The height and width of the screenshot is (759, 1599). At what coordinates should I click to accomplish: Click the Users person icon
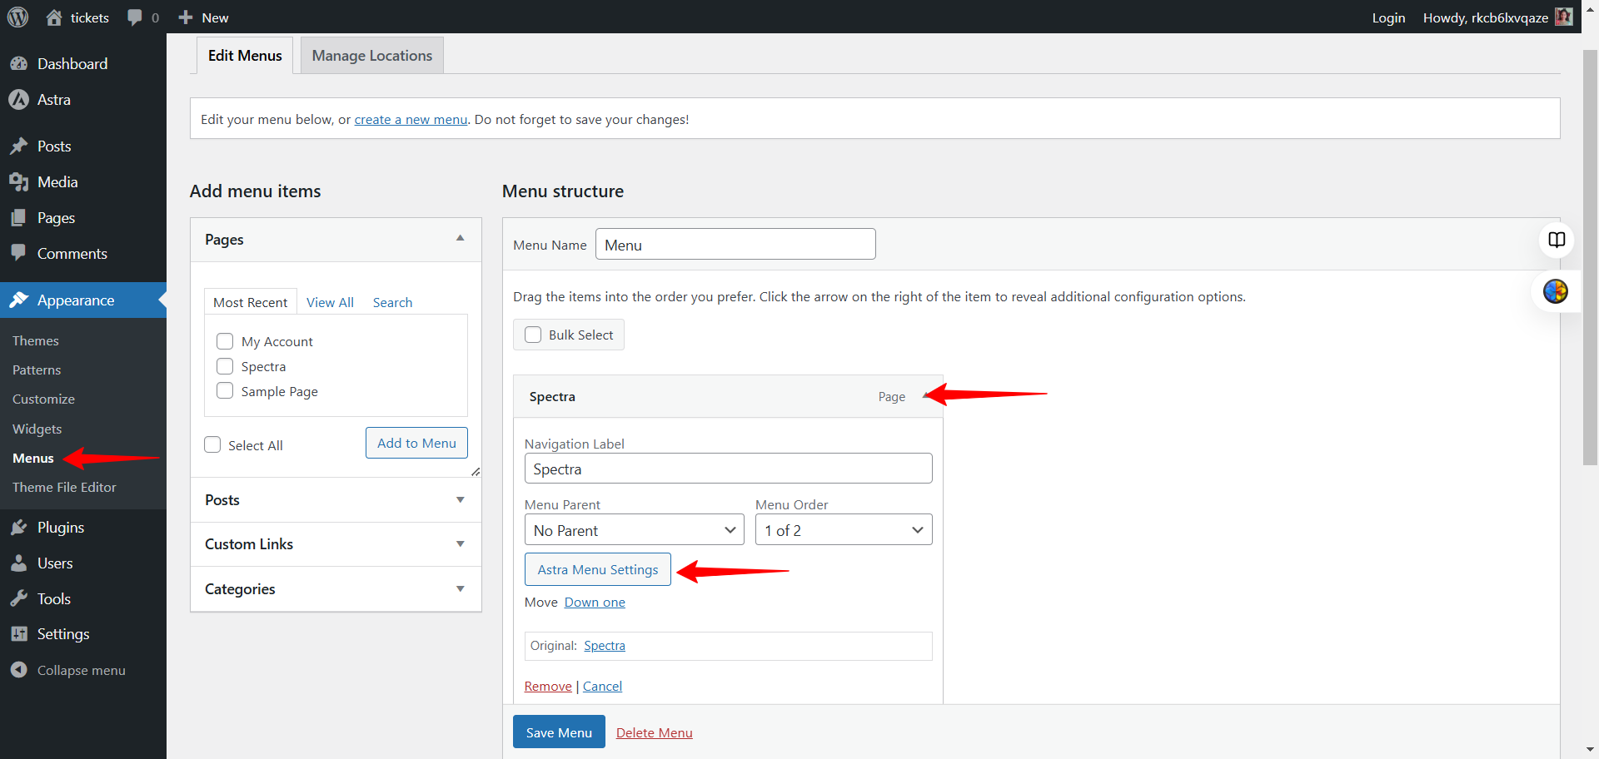pos(18,563)
